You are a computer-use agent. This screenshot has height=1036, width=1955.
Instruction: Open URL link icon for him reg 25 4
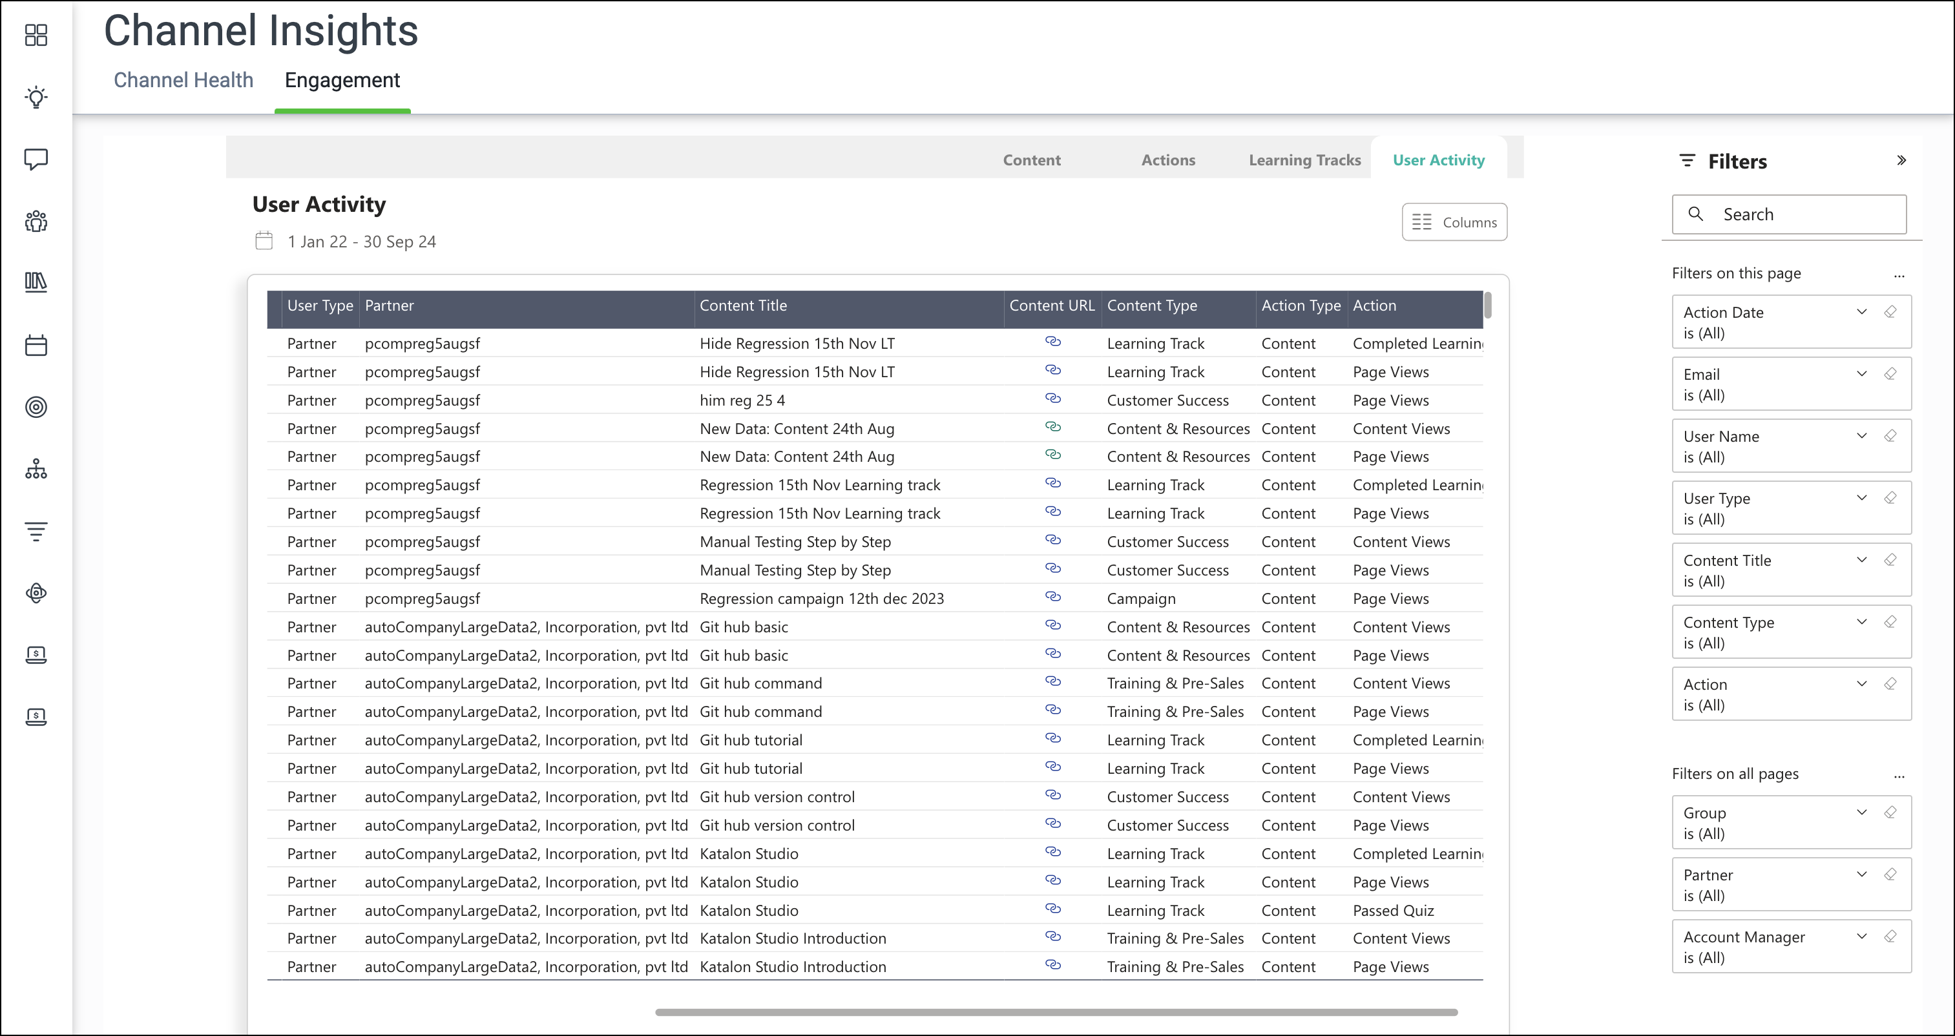pyautogui.click(x=1052, y=399)
